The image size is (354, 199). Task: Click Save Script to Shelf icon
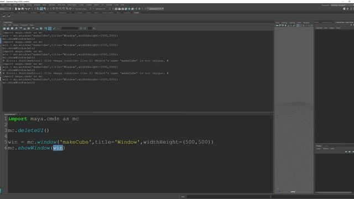pos(16,28)
